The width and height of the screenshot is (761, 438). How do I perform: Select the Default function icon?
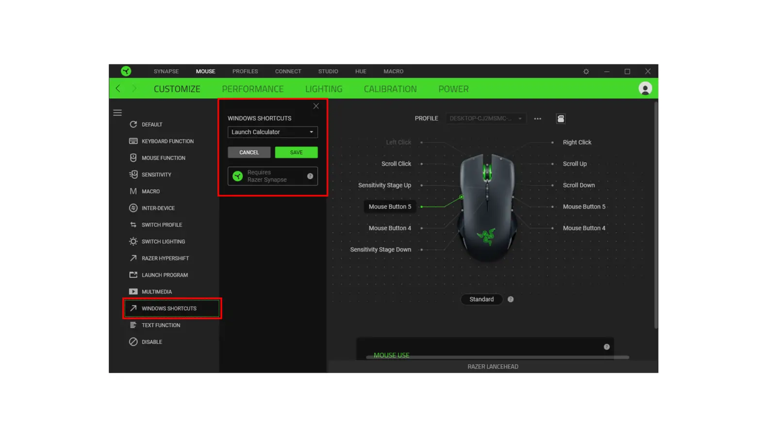click(133, 124)
